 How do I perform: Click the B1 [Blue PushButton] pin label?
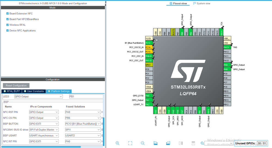point(134,43)
